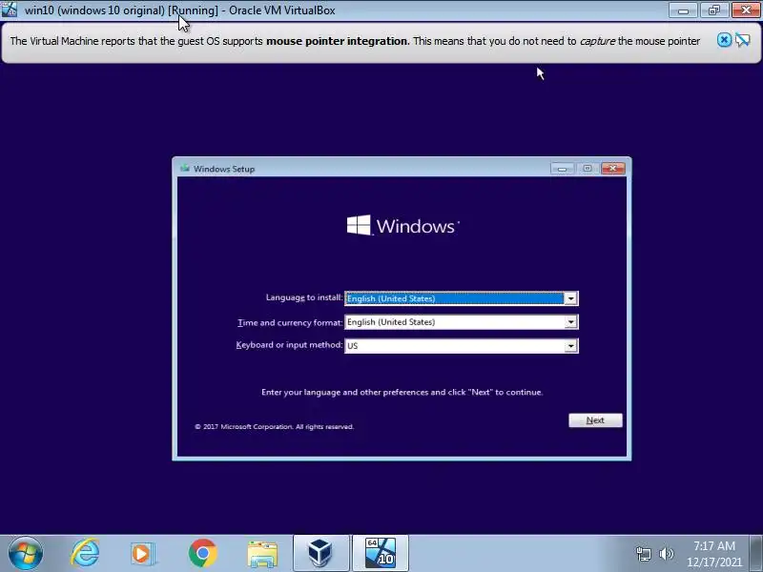The image size is (763, 572).
Task: Launch Google Chrome from the taskbar
Action: [x=203, y=553]
